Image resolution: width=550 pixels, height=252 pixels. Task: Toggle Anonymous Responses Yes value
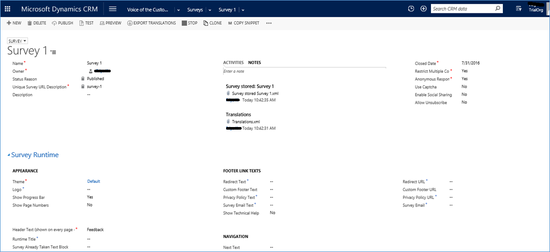point(465,78)
